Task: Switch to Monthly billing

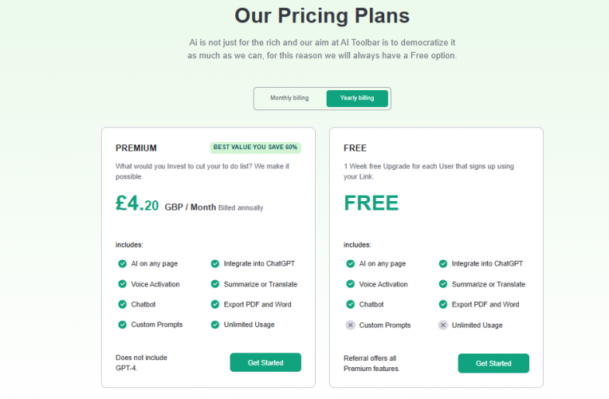Action: click(289, 98)
